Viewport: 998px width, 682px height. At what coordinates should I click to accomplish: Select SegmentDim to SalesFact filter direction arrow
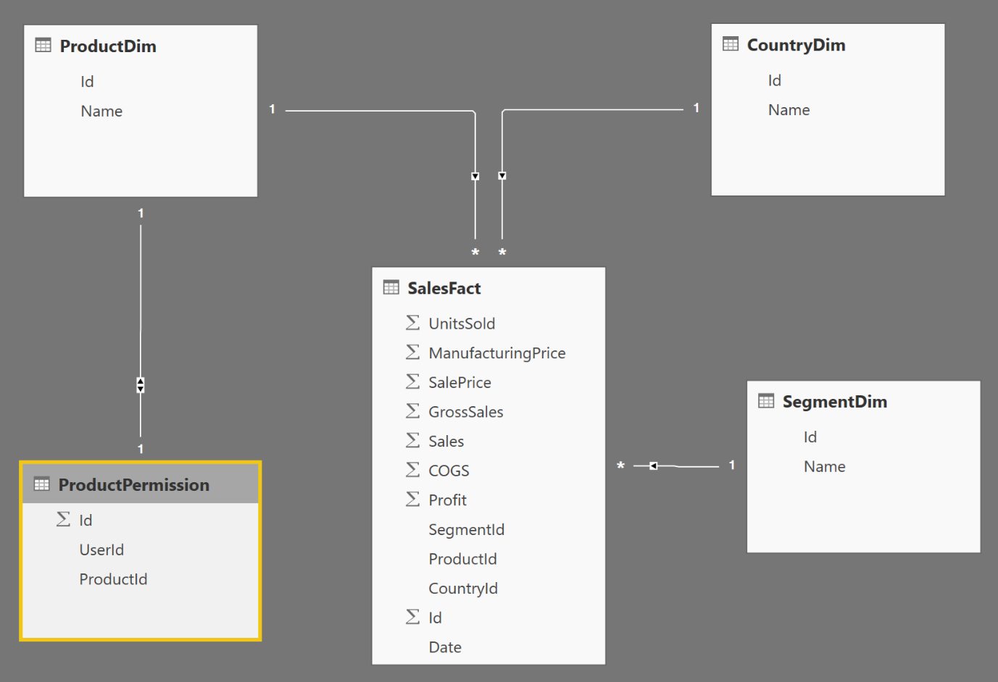click(653, 466)
